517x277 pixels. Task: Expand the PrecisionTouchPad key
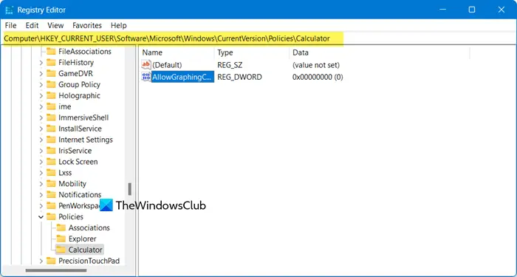[x=41, y=261]
